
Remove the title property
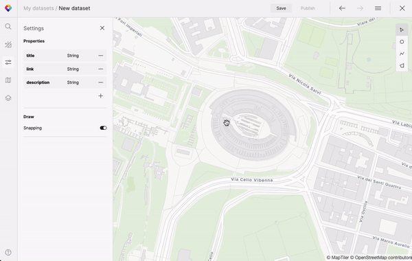[x=101, y=56]
